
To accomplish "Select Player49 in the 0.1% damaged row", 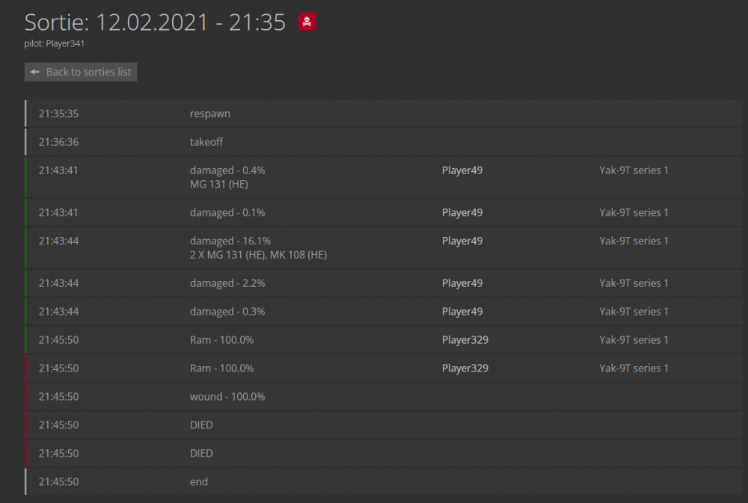I will pos(462,213).
